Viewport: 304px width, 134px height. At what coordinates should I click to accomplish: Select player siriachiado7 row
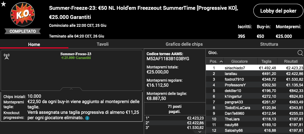coord(255,68)
